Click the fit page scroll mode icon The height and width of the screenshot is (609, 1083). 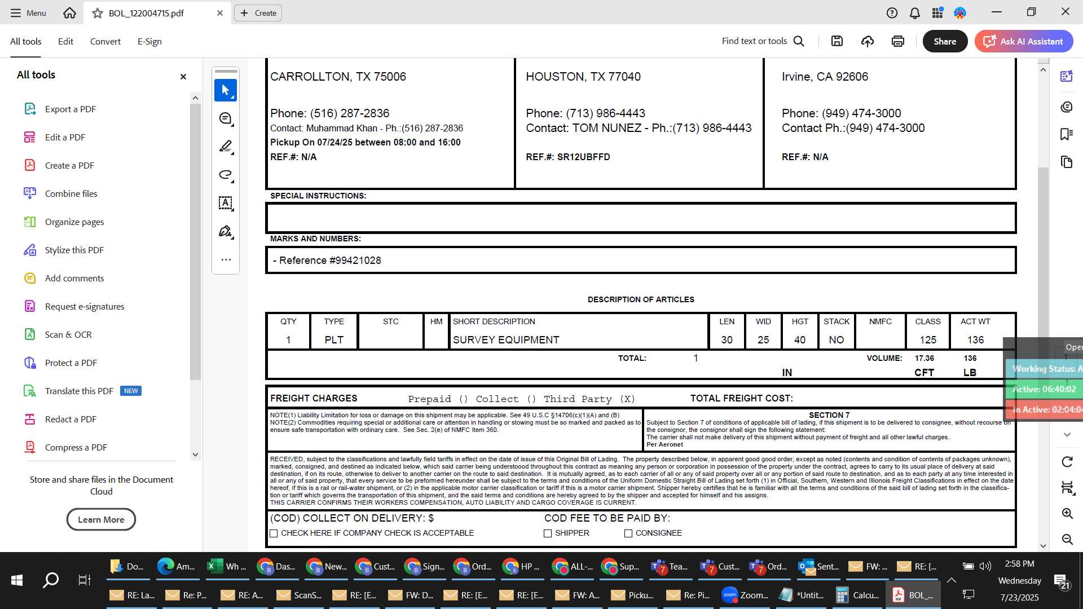(x=1067, y=488)
